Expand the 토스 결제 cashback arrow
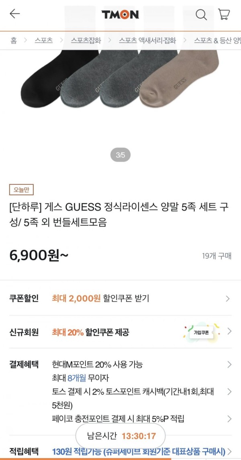Screen dimensions: 241x460 pyautogui.click(x=229, y=392)
